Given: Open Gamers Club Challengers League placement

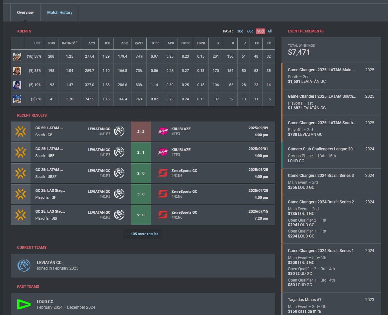Looking at the screenshot, I should [x=331, y=155].
